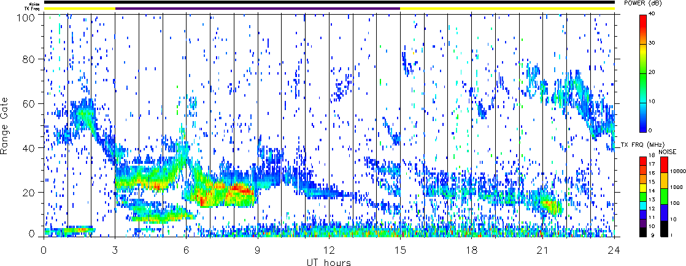Click the purple segment of TX Freq strip
This screenshot has height=266, width=686.
pyautogui.click(x=258, y=9)
